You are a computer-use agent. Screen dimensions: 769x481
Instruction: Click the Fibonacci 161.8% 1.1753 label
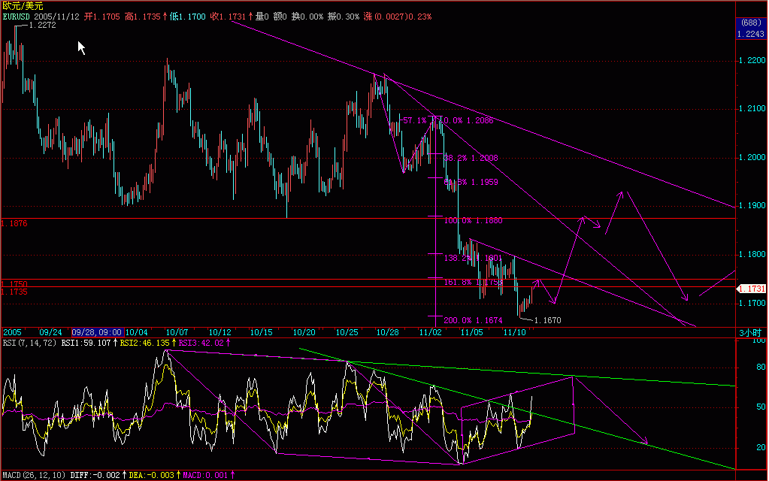pos(474,283)
